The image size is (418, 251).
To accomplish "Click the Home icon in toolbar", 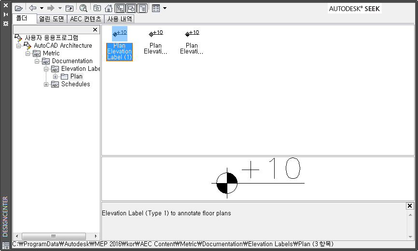I will (109, 9).
